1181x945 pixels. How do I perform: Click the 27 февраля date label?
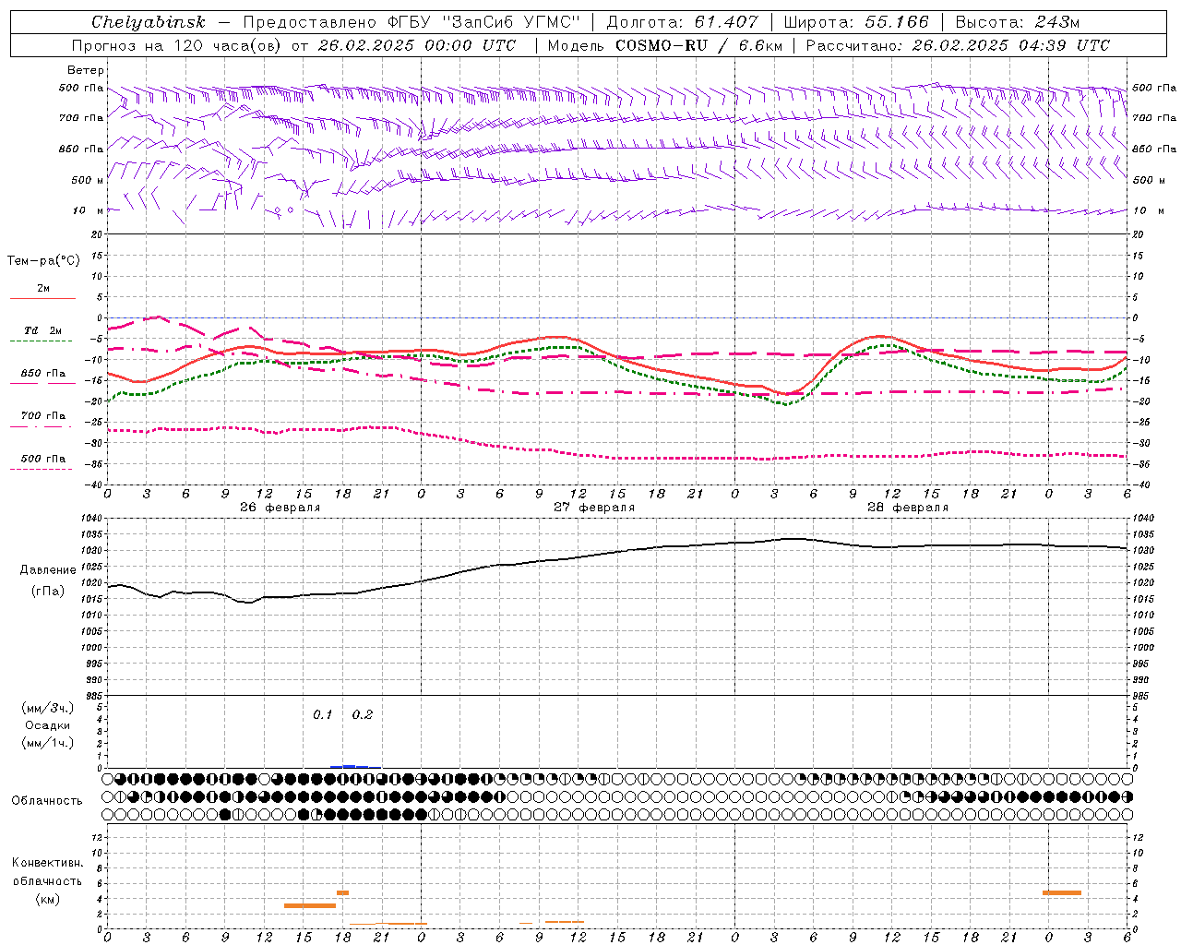coord(593,508)
